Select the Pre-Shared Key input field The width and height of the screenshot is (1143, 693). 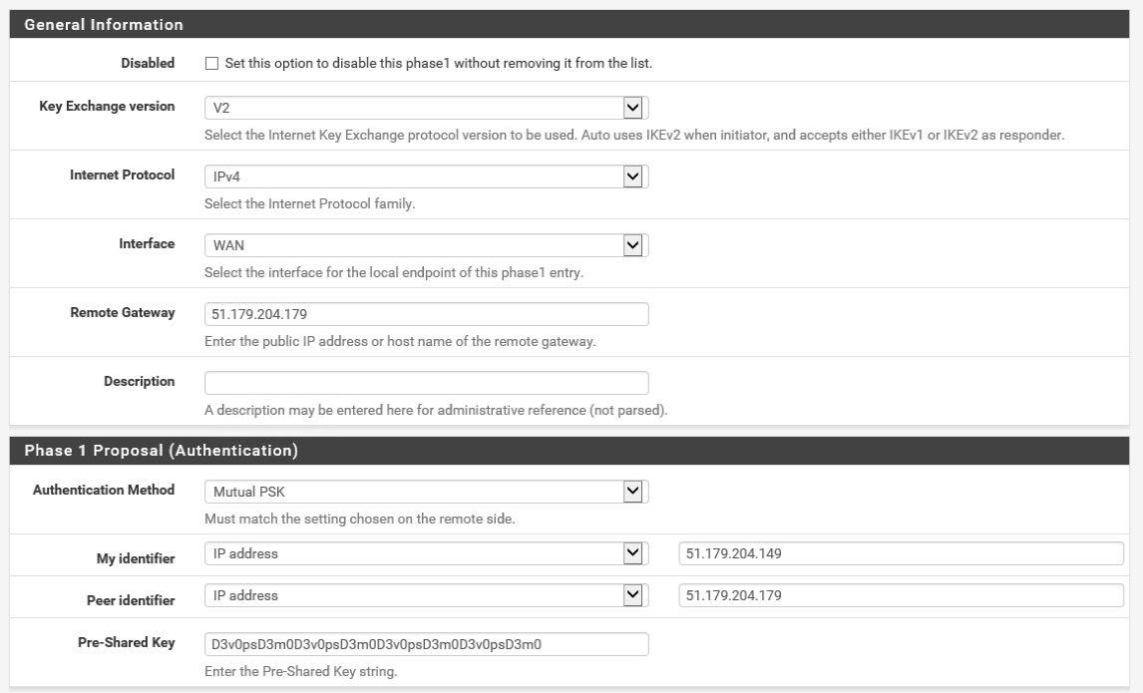[x=426, y=644]
